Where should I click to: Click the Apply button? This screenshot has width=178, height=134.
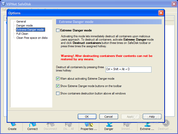pos(130,117)
